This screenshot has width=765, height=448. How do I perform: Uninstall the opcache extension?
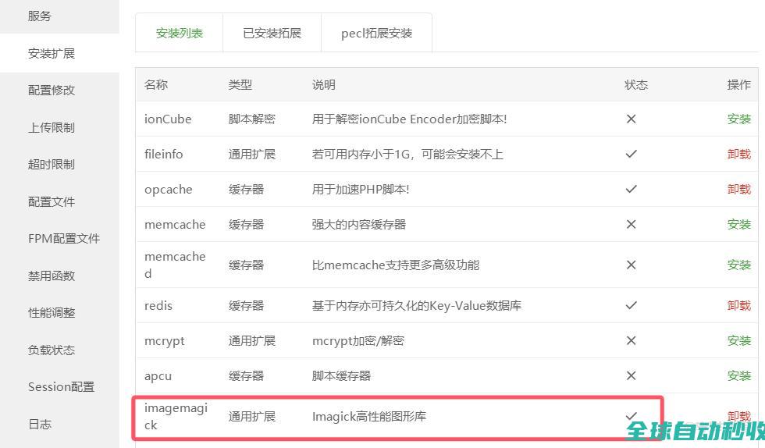click(738, 189)
